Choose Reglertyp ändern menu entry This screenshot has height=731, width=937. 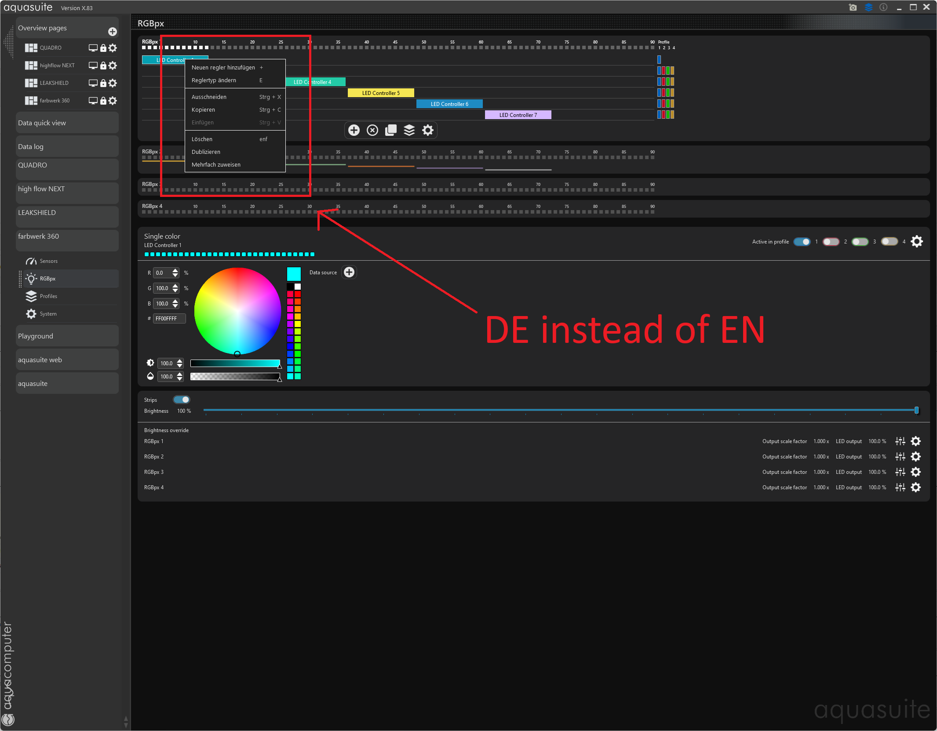click(214, 80)
